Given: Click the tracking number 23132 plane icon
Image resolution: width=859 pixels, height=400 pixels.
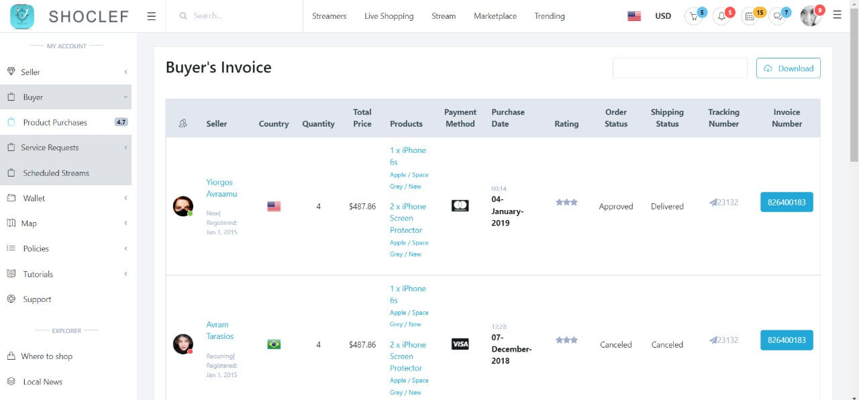Looking at the screenshot, I should [713, 202].
